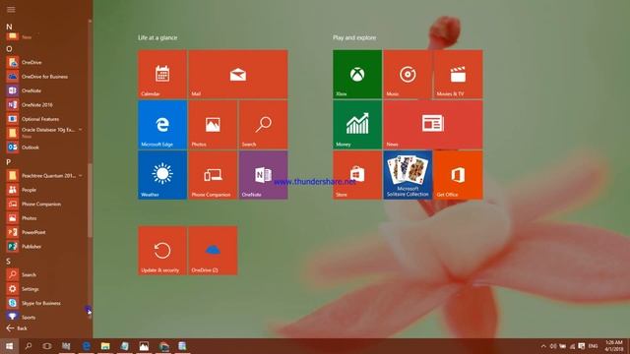
Task: Open Photos in the app list
Action: pyautogui.click(x=44, y=218)
